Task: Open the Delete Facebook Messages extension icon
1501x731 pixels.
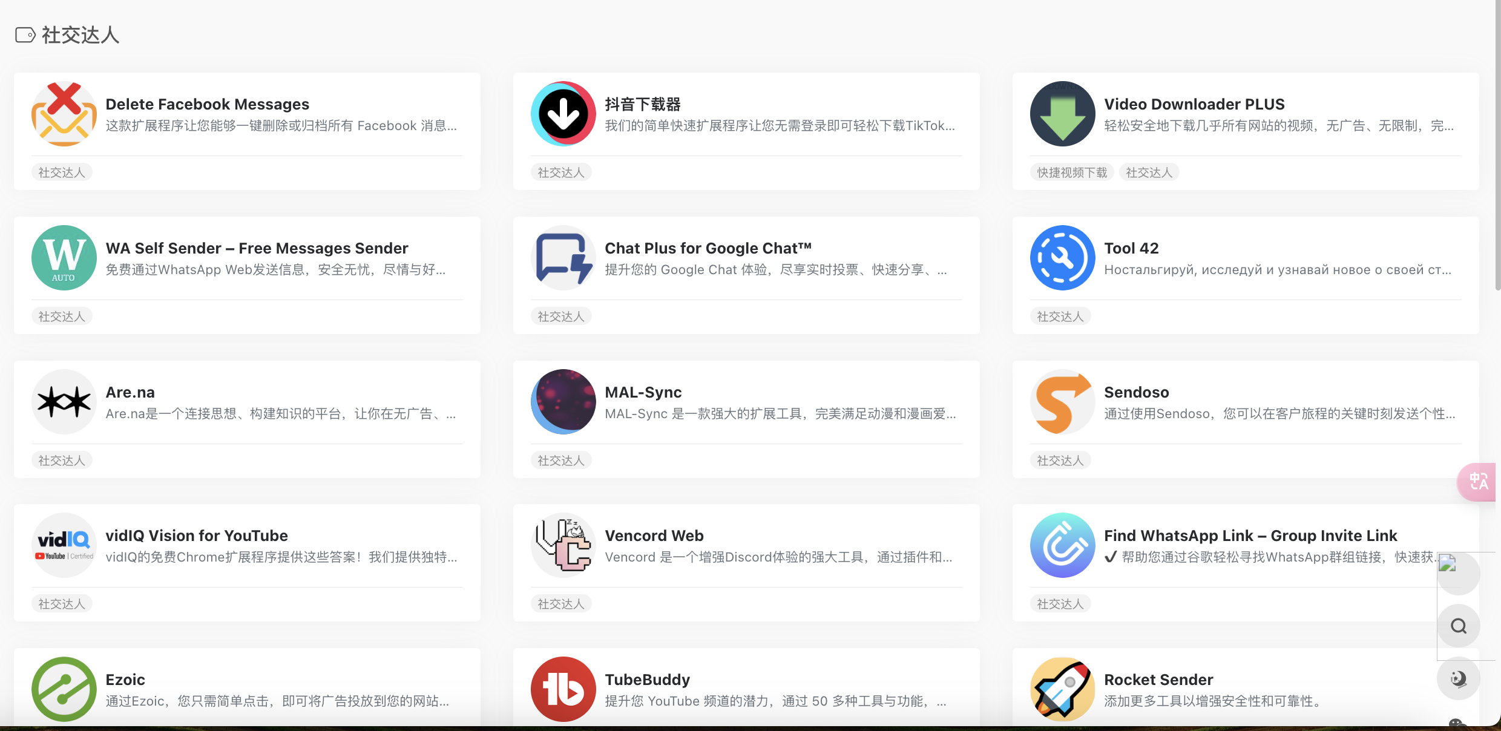Action: [x=64, y=114]
